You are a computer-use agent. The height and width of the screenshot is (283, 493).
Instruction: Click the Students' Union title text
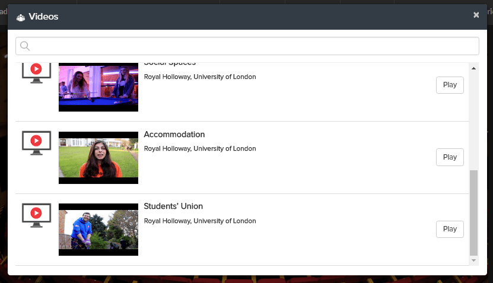173,206
